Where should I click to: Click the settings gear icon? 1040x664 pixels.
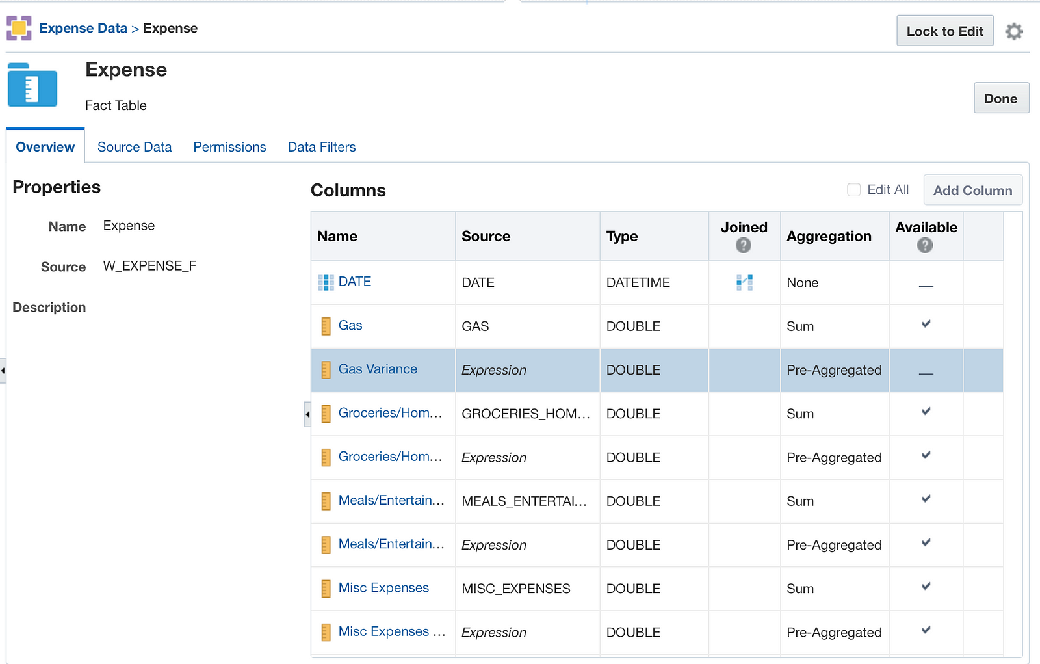[1013, 31]
